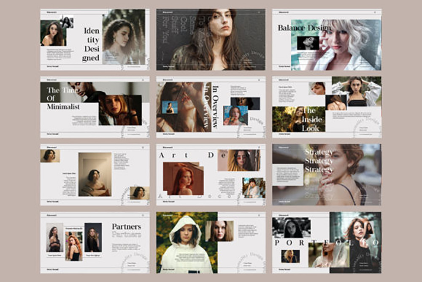
Task: Select paragraph text box on Strategy slide
Action: pos(288,175)
